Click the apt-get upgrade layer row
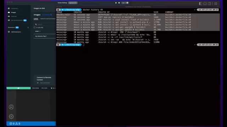Viewport: 227px width, 127px height. point(138,27)
